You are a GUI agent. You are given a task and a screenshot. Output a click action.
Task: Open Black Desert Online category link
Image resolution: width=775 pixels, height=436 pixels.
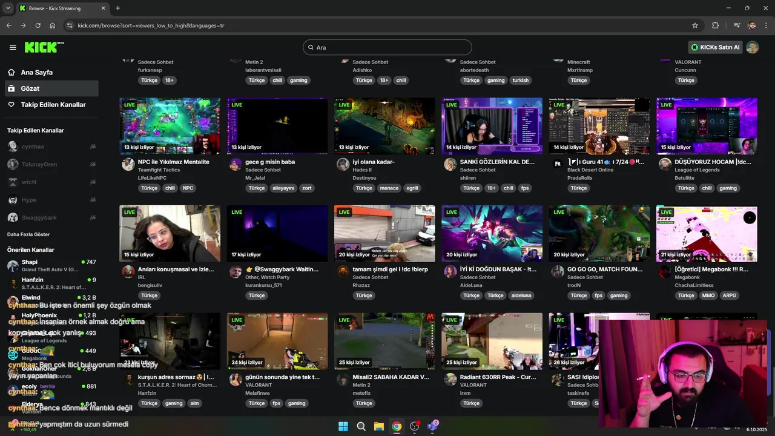pos(590,170)
